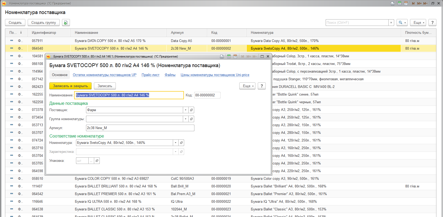
Task: Open the Поставщик record using its open icon
Action: pyautogui.click(x=192, y=110)
